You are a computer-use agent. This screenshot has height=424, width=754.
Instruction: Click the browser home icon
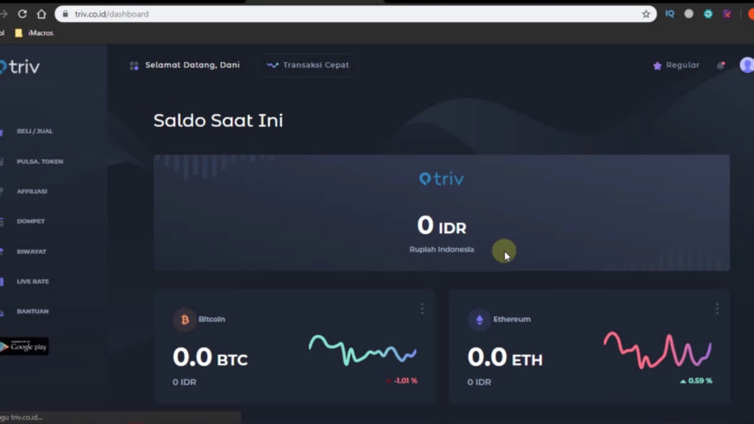(x=41, y=14)
